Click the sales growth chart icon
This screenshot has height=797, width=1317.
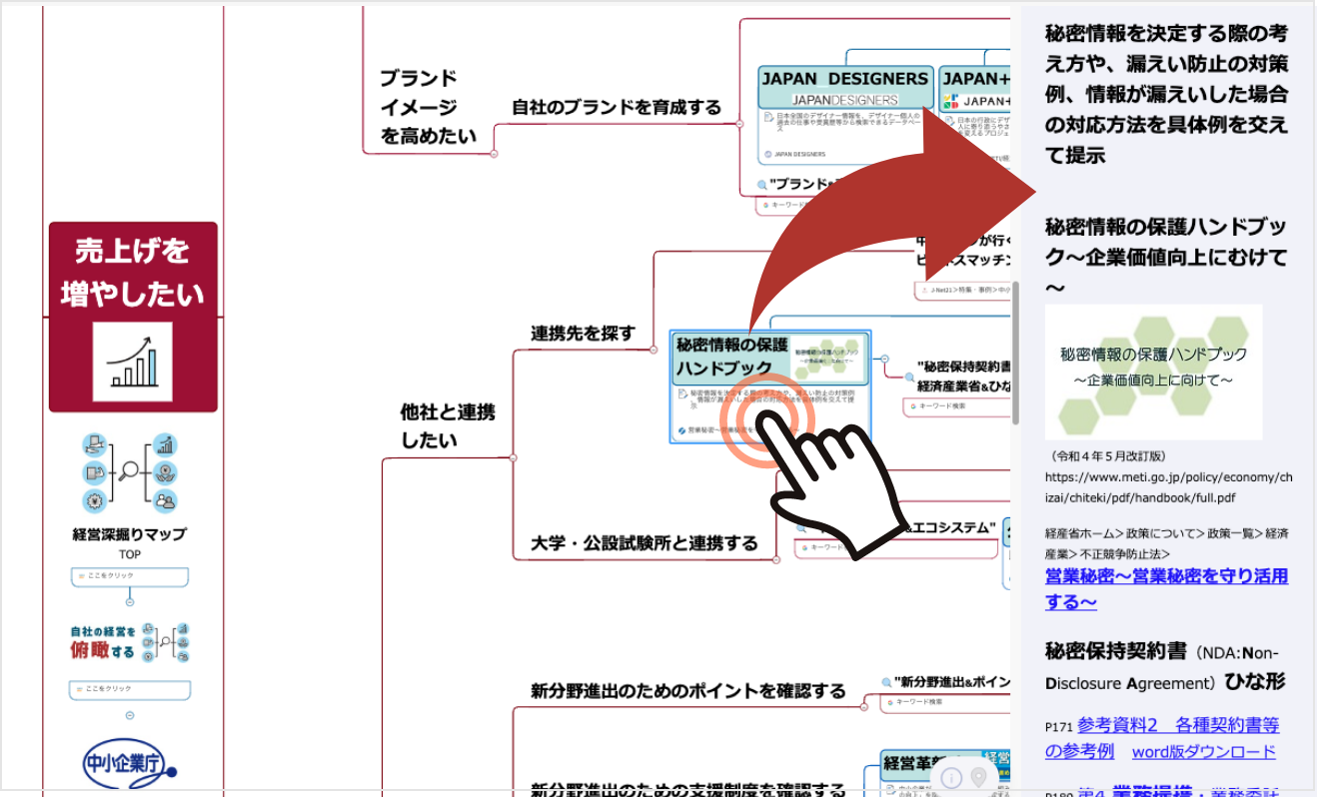[x=133, y=362]
